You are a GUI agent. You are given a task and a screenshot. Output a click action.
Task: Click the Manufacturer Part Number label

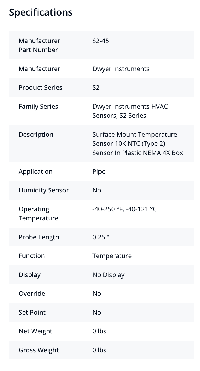[39, 45]
